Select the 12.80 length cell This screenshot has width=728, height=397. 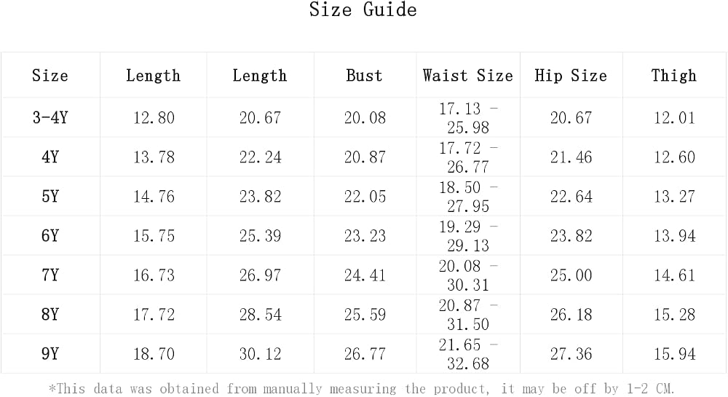[154, 118]
